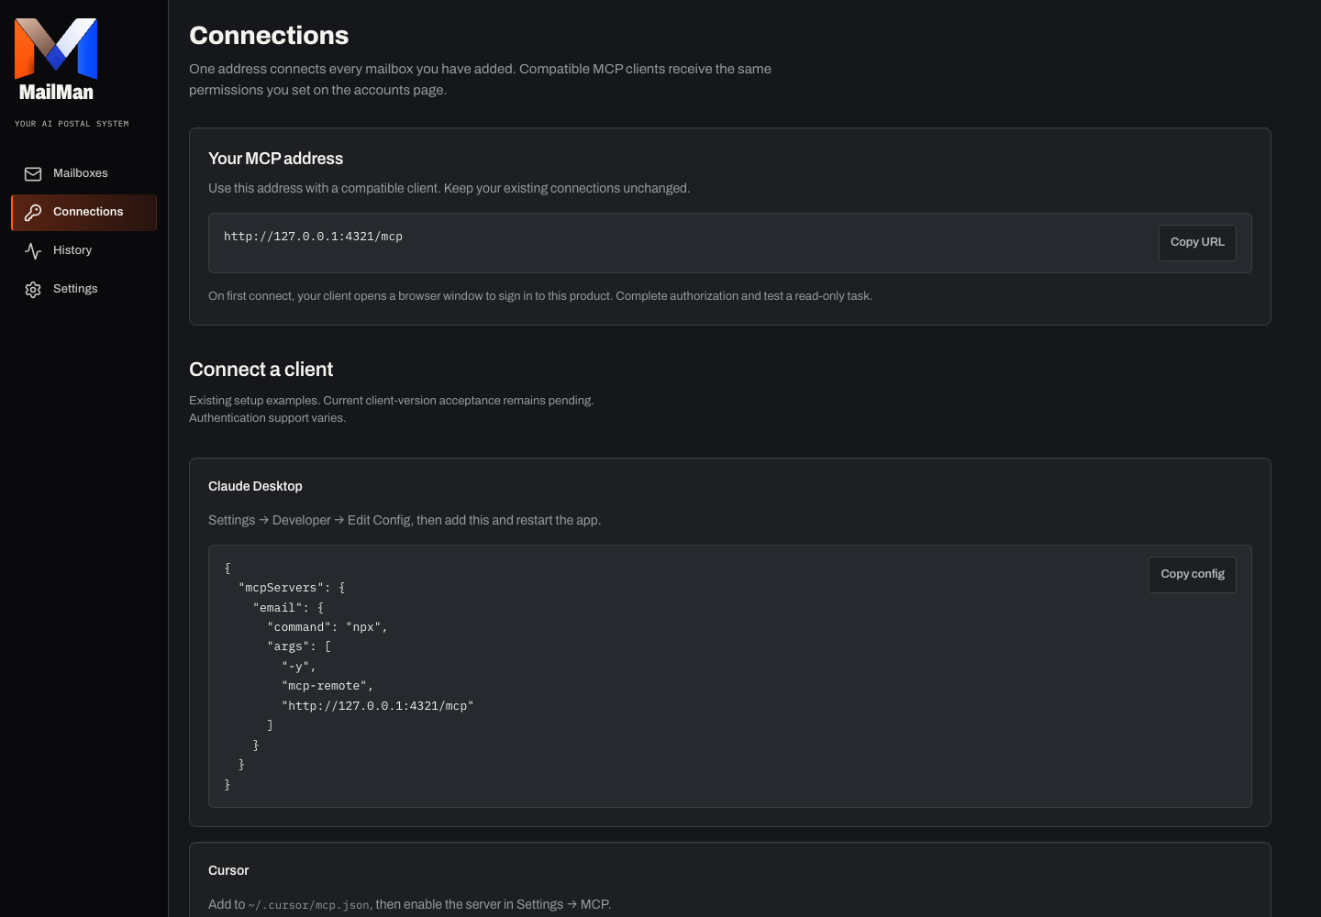Image resolution: width=1321 pixels, height=917 pixels.
Task: Click the Settings gear icon
Action: [x=33, y=290]
